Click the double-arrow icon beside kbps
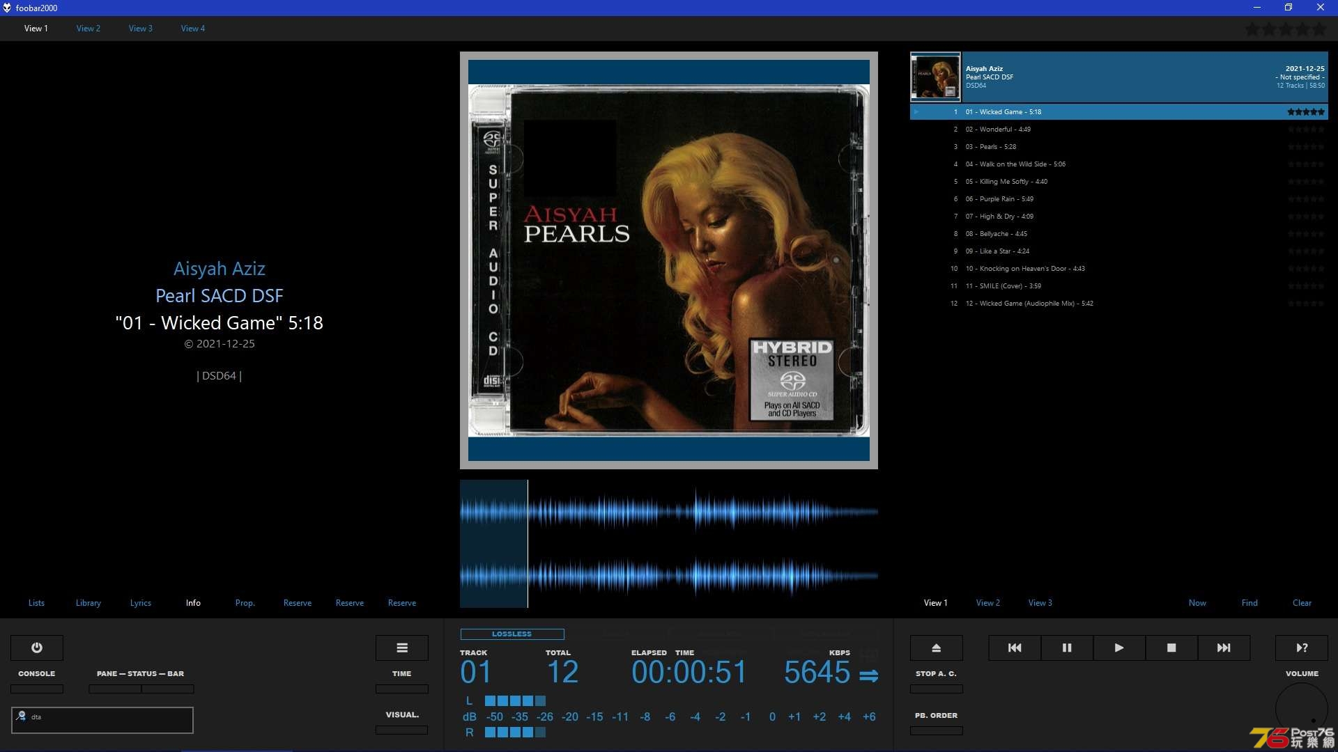This screenshot has height=752, width=1338. pos(868,675)
